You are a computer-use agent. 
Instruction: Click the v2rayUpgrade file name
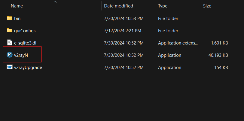[28, 67]
